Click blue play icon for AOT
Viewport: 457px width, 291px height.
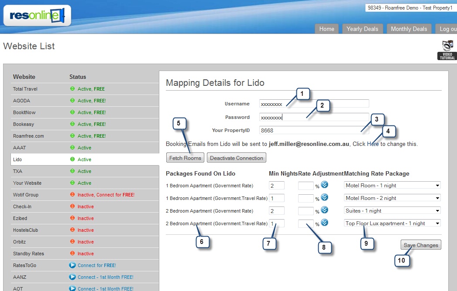pos(72,288)
